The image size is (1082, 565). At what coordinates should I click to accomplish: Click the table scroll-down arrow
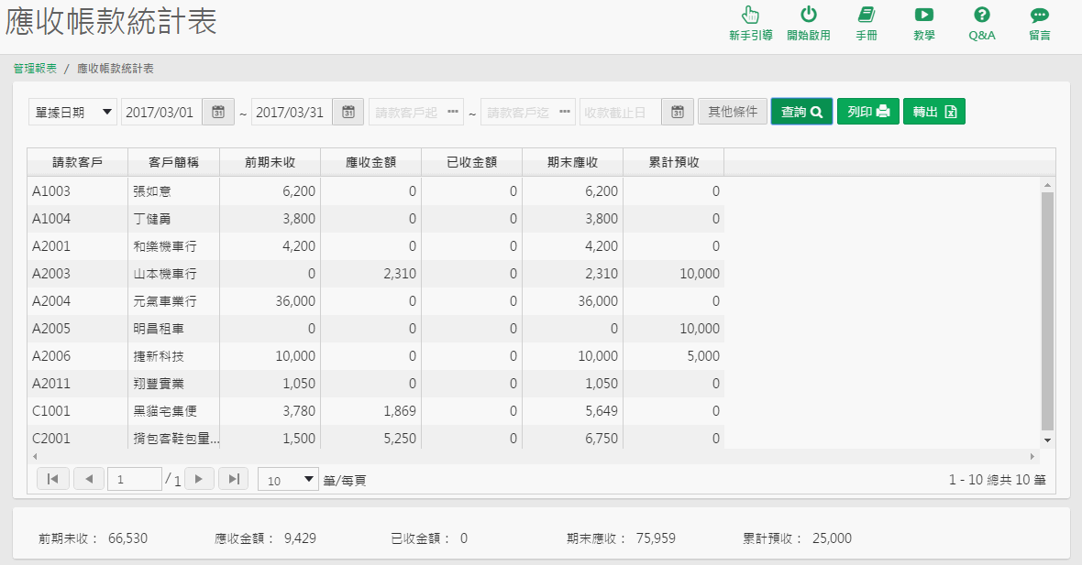1047,440
